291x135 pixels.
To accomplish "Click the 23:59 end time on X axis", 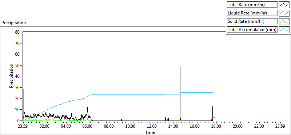I will point(280,127).
